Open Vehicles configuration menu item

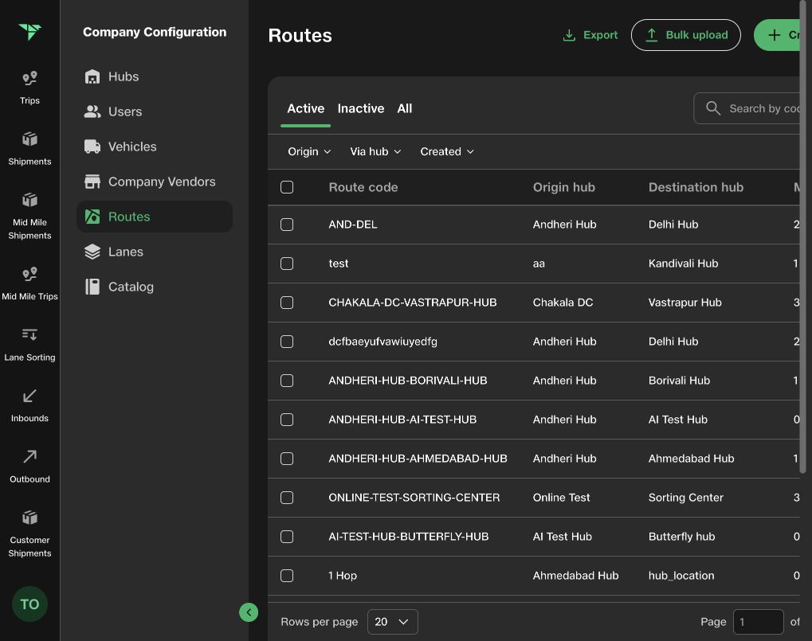pos(155,147)
